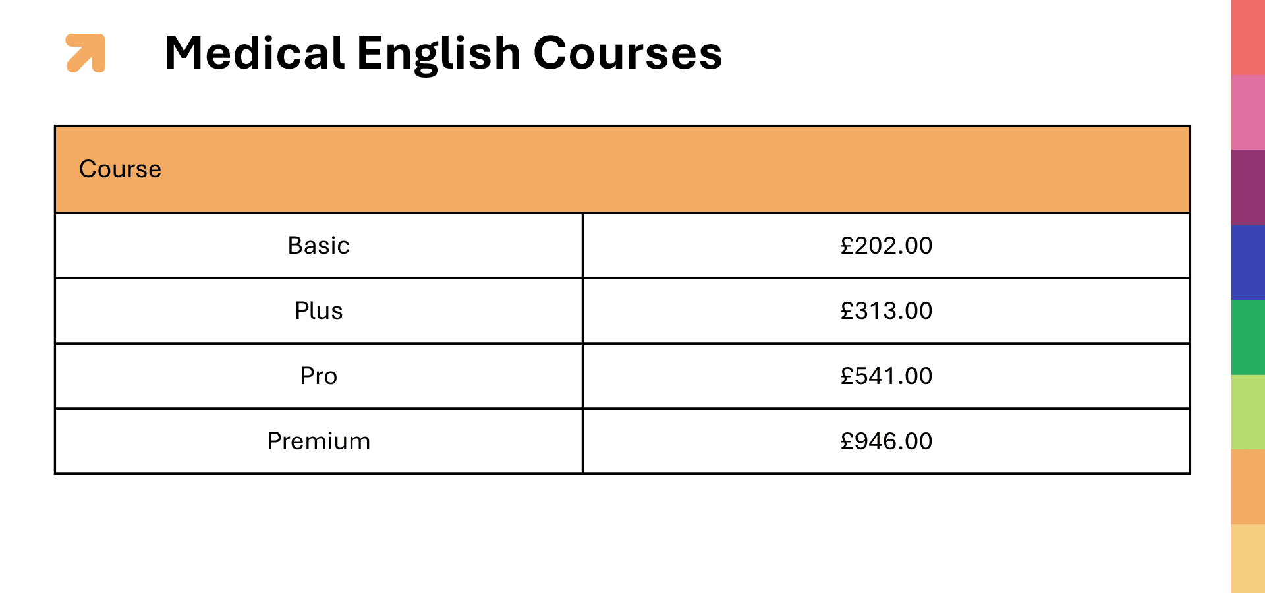This screenshot has height=593, width=1265.
Task: Click the £541.00 price cell
Action: (x=886, y=376)
